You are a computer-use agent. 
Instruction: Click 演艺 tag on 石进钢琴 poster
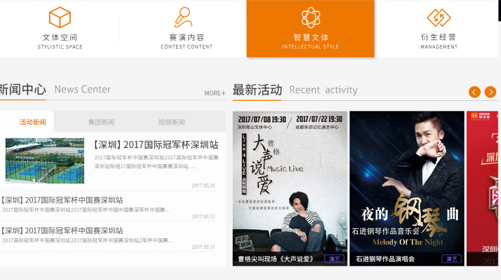click(451, 259)
